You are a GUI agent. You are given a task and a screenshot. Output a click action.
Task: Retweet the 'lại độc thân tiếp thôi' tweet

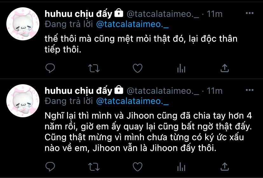pos(94,68)
